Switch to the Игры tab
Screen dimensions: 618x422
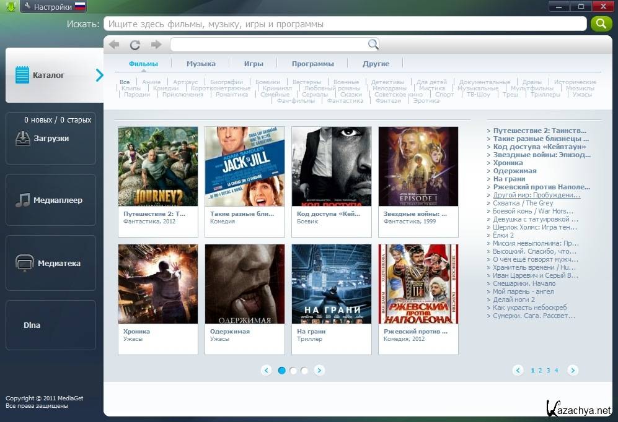click(x=254, y=64)
